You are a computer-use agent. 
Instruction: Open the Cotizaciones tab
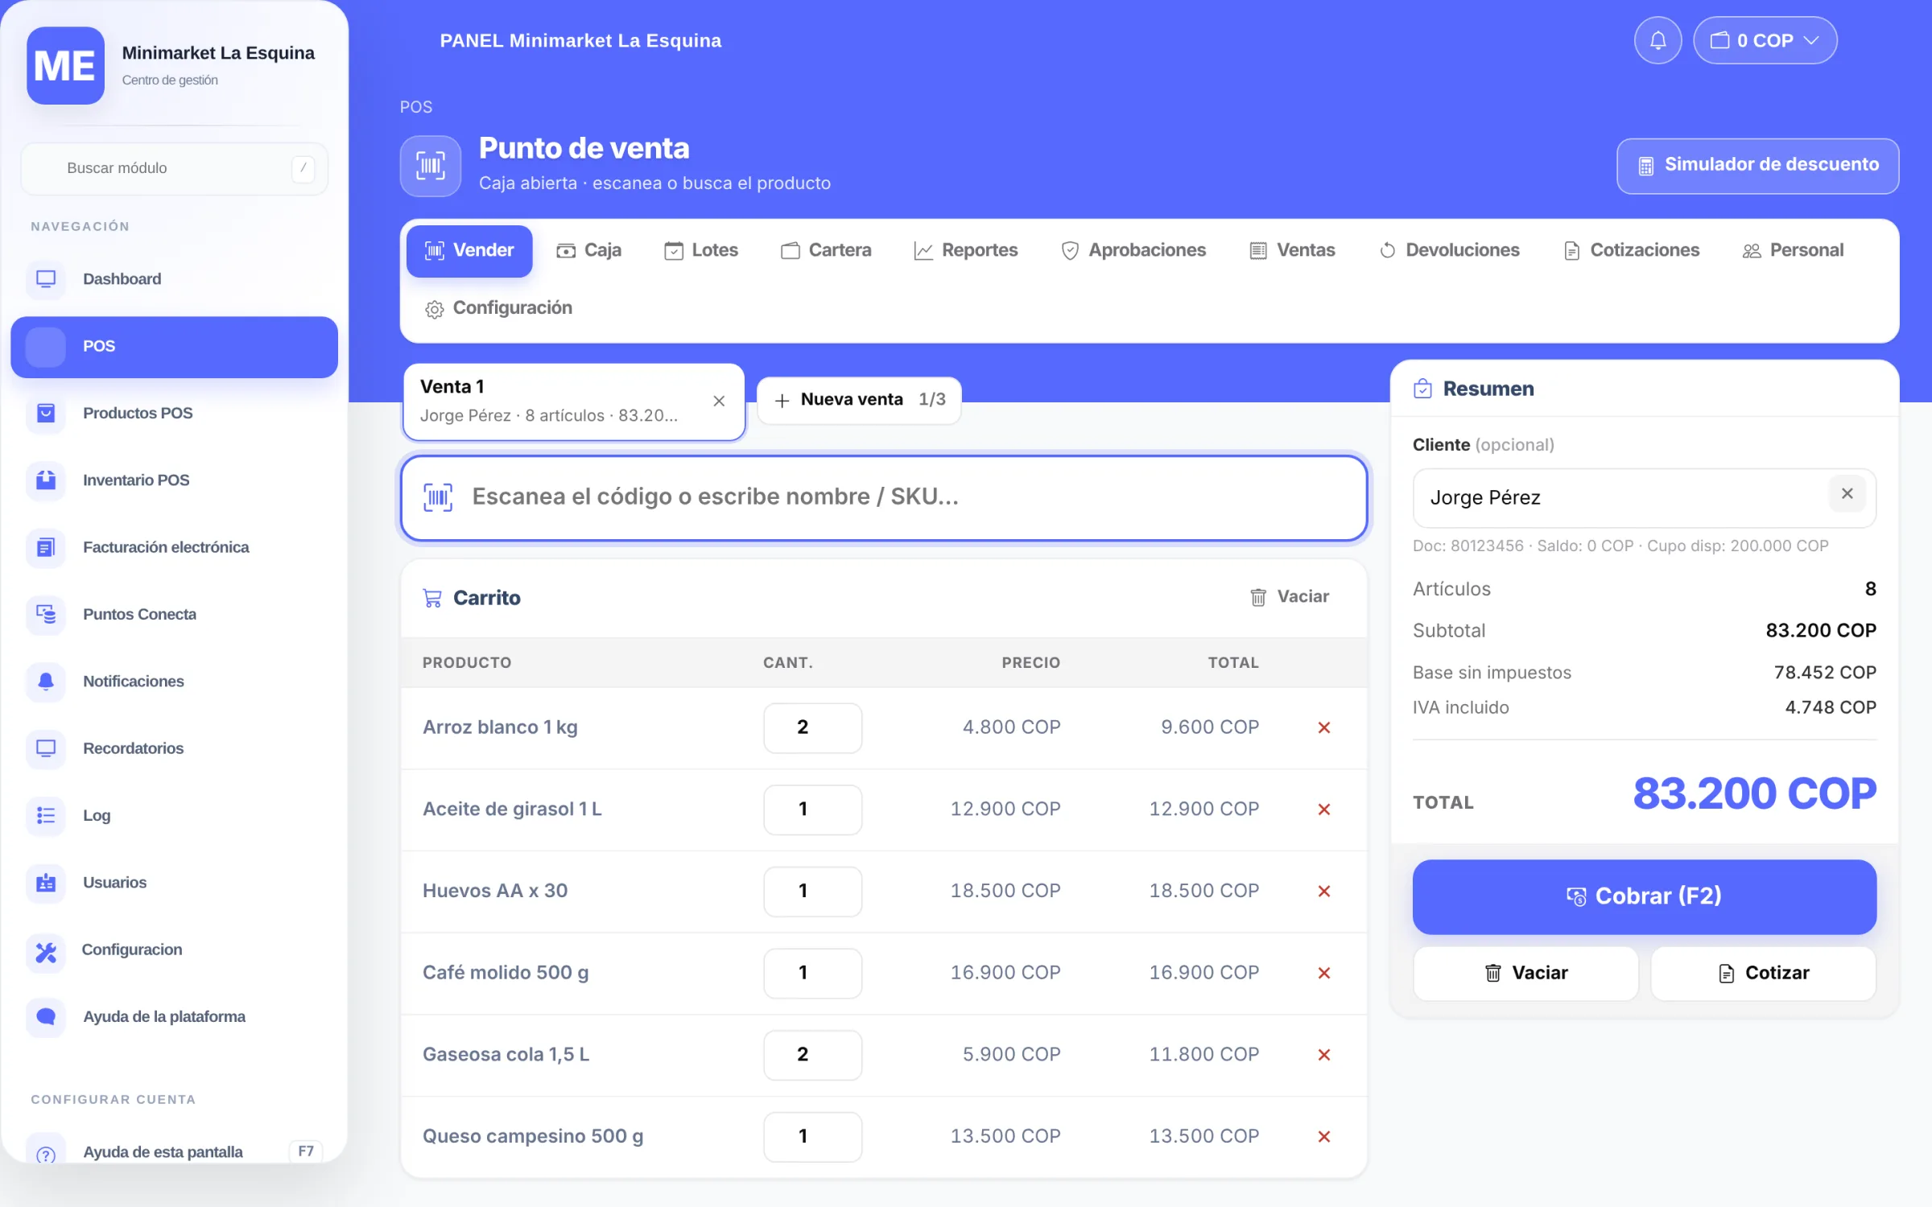[1632, 250]
